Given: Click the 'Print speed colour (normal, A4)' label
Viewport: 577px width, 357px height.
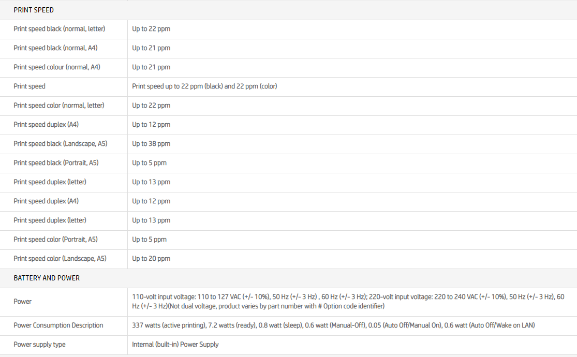Looking at the screenshot, I should (57, 67).
